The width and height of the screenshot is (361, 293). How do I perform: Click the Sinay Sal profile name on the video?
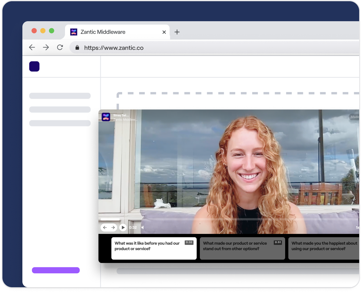pyautogui.click(x=121, y=115)
